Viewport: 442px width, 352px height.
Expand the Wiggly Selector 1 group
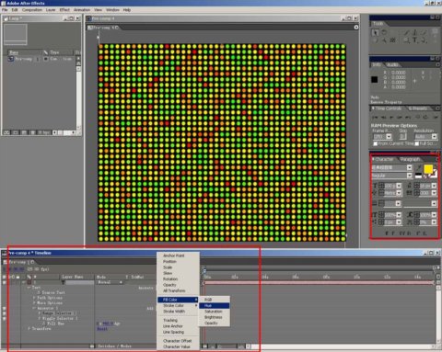click(x=40, y=318)
